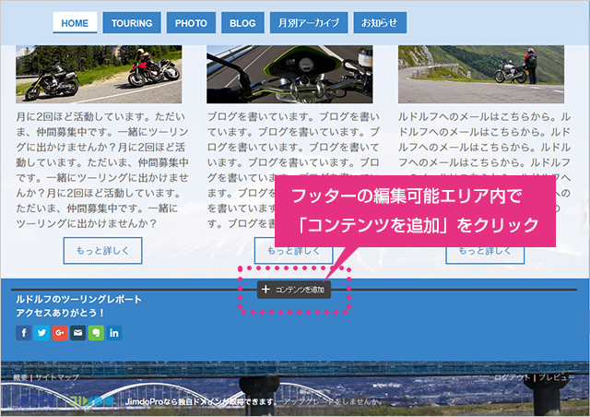Screen dimensions: 590x417
Task: Select the ルドルフのツーリングレポート footer text
Action: pyautogui.click(x=78, y=300)
